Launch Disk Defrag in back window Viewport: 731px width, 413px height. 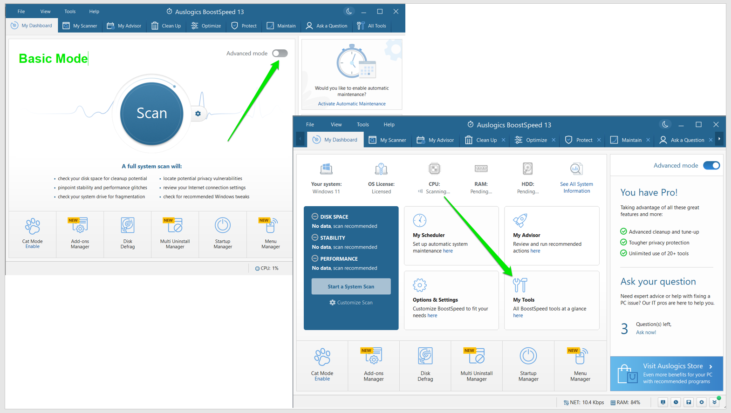(x=127, y=234)
